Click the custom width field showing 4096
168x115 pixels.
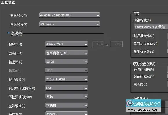98,44
